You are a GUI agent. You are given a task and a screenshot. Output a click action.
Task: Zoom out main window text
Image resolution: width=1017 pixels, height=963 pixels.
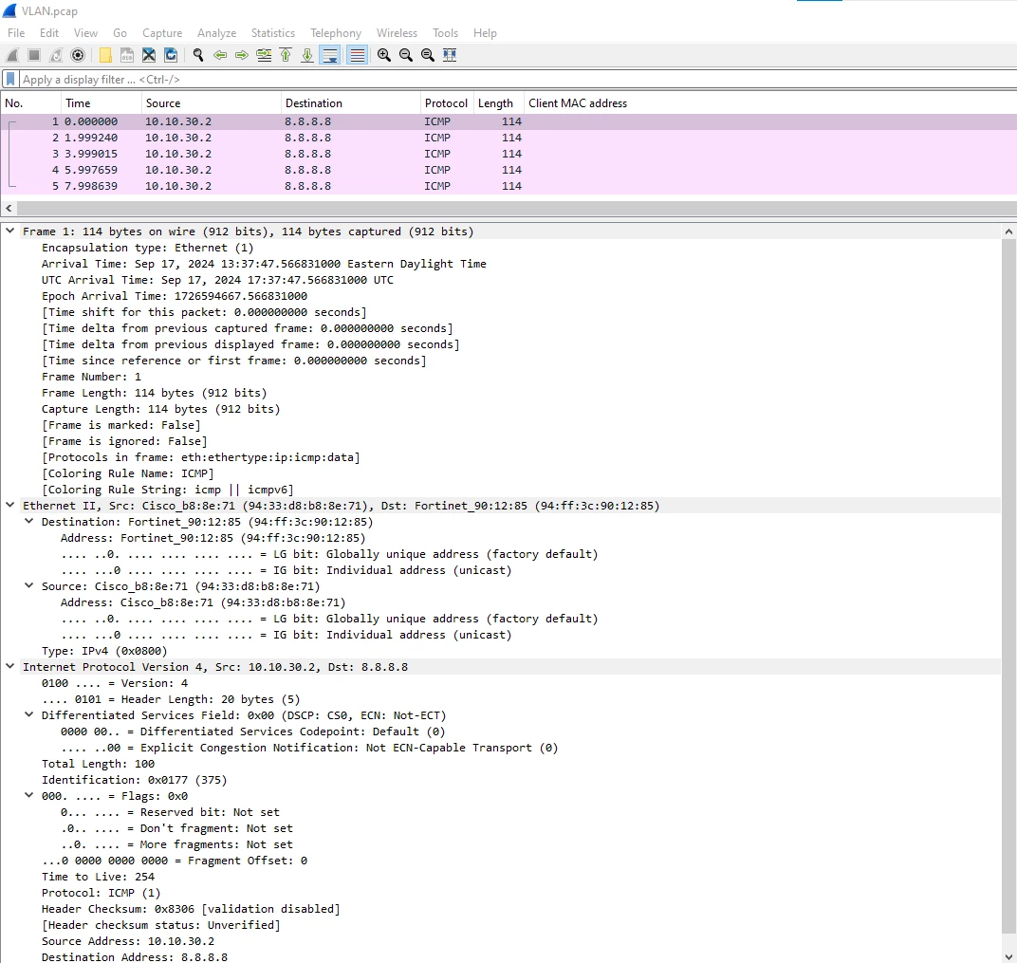click(406, 55)
